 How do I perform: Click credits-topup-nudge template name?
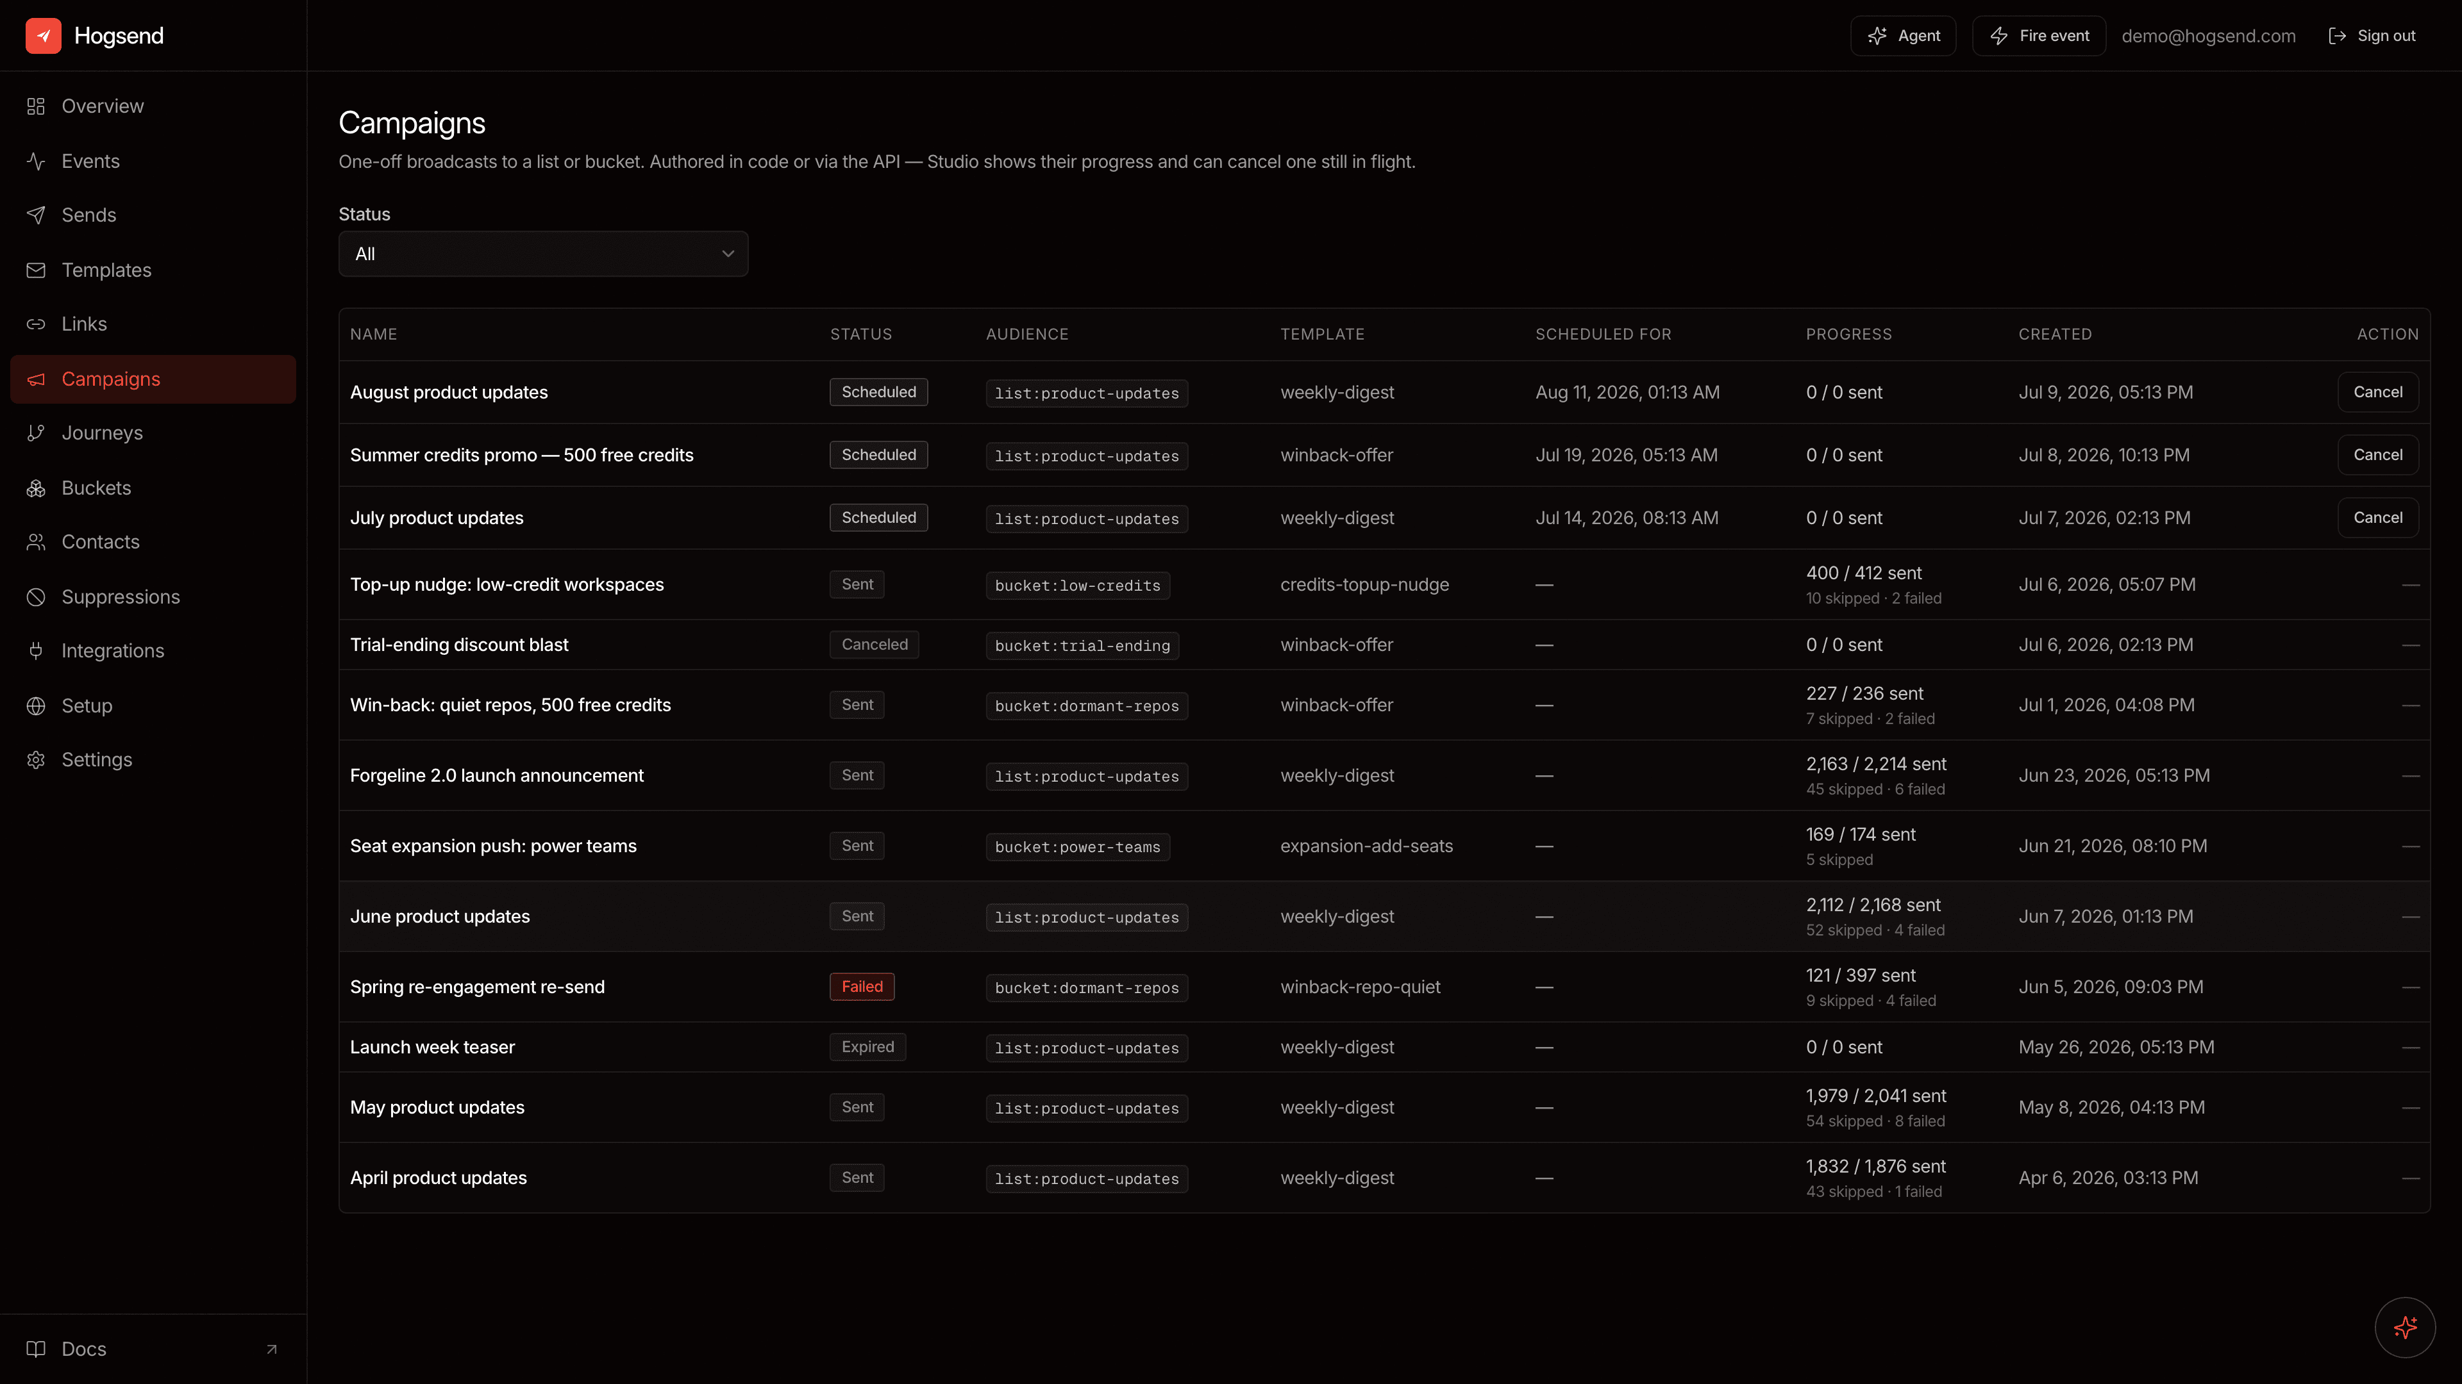pyautogui.click(x=1364, y=584)
